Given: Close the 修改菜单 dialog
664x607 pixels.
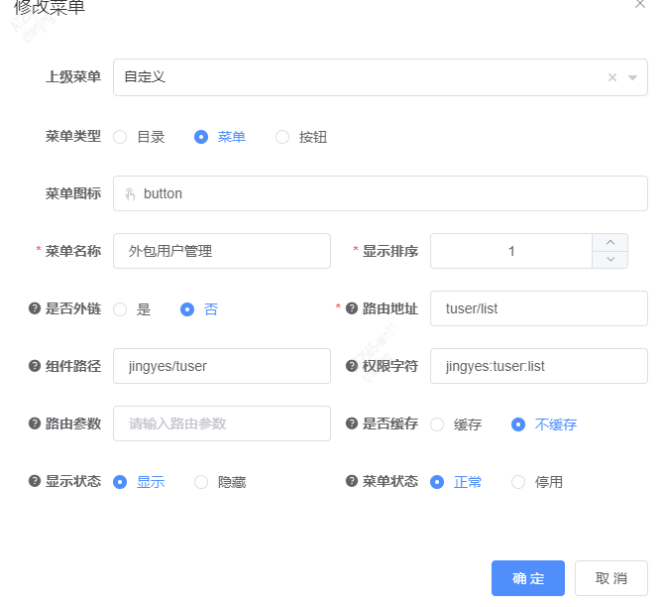Looking at the screenshot, I should 640,4.
